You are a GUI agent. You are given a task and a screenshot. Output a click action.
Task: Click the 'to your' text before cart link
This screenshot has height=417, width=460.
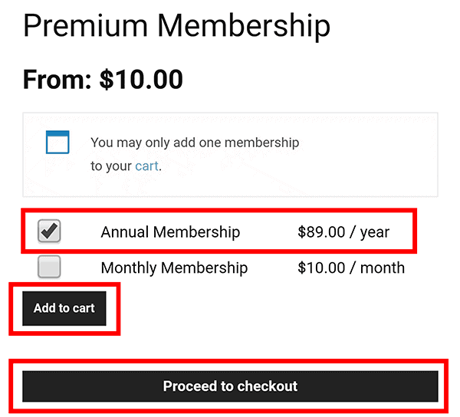(111, 166)
